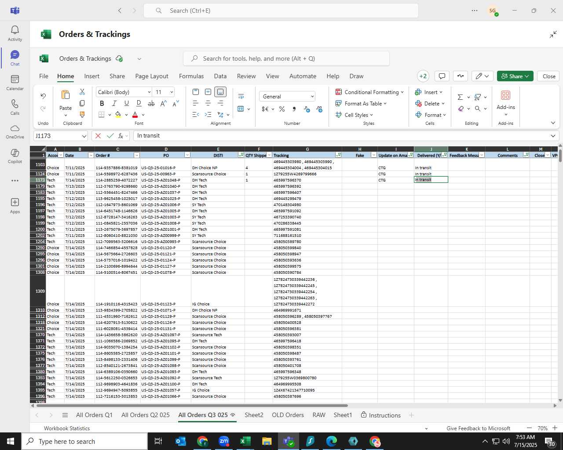The height and width of the screenshot is (450, 563).
Task: Toggle Bold formatting
Action: click(x=102, y=103)
